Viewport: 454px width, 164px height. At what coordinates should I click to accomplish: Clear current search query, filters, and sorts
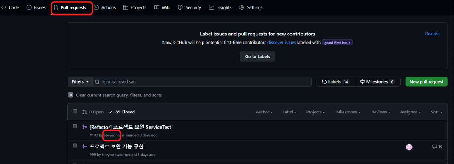[115, 95]
